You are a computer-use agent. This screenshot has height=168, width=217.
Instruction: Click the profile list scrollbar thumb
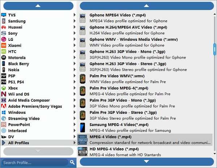(x=214, y=49)
